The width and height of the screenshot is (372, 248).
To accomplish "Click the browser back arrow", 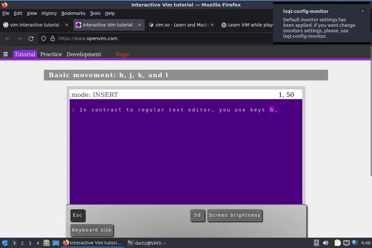I will coord(8,39).
